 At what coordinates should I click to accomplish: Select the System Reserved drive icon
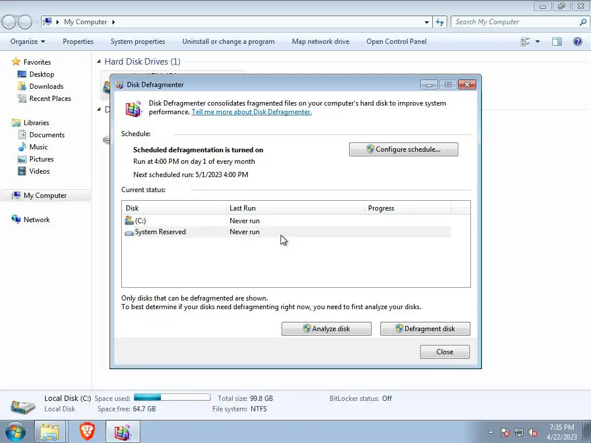tap(129, 232)
